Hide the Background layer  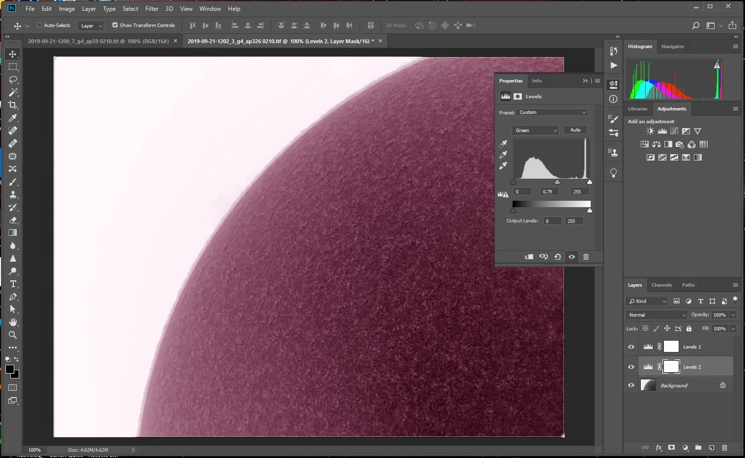631,385
